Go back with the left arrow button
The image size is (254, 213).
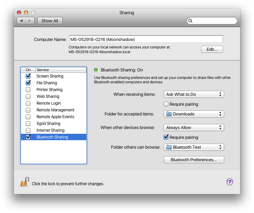pos(21,21)
